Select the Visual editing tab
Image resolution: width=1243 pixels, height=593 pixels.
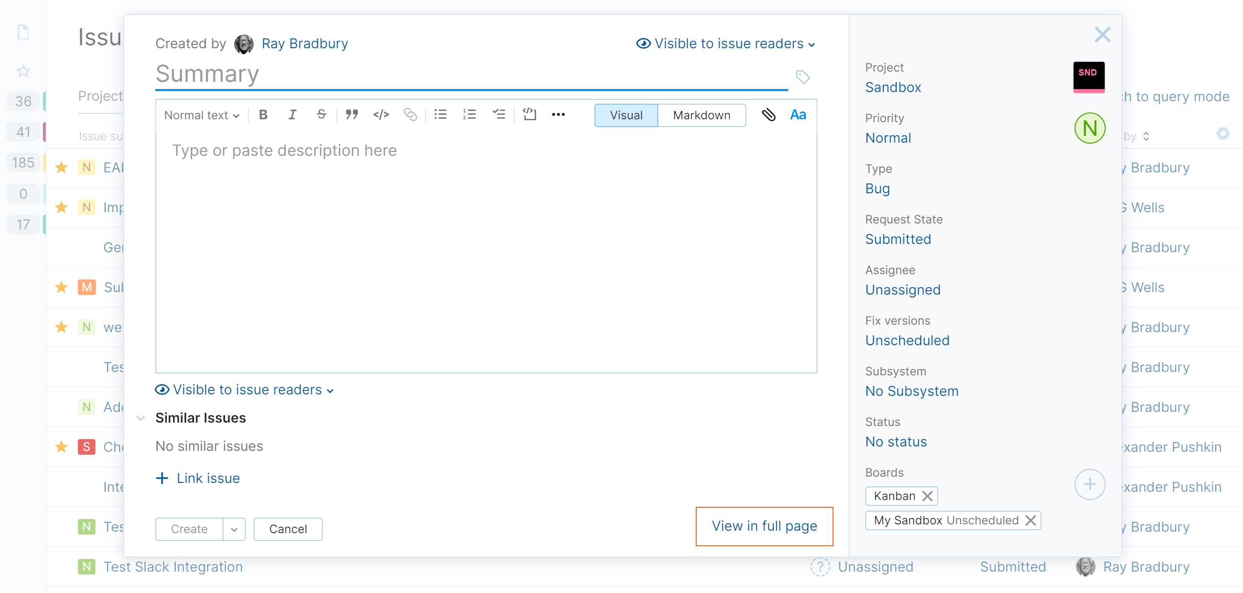(626, 115)
